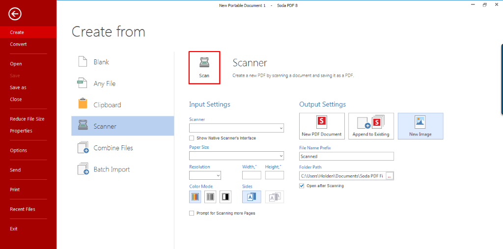Image resolution: width=503 pixels, height=249 pixels.
Task: Select the Scanner source in list
Action: [122, 126]
